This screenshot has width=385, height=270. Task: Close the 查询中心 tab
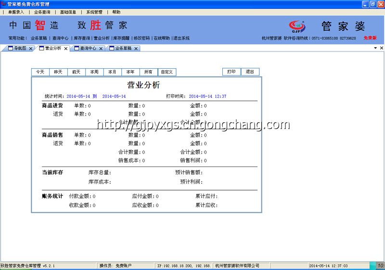[x=101, y=49]
